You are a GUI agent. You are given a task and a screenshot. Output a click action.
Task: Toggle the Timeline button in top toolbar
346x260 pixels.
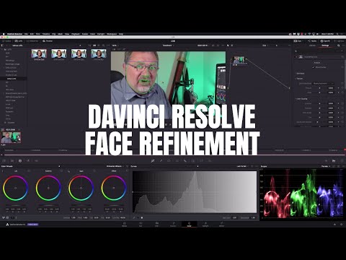click(48, 41)
